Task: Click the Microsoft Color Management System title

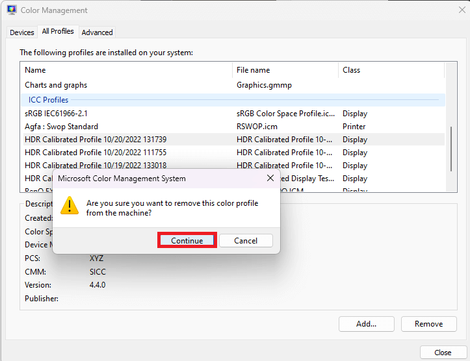Action: pyautogui.click(x=122, y=179)
